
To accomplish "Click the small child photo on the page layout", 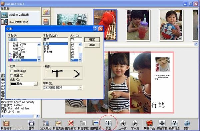I will (x=163, y=64).
